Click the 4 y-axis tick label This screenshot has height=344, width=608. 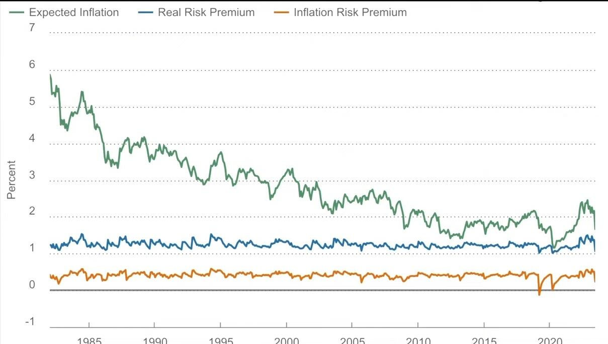coord(32,138)
